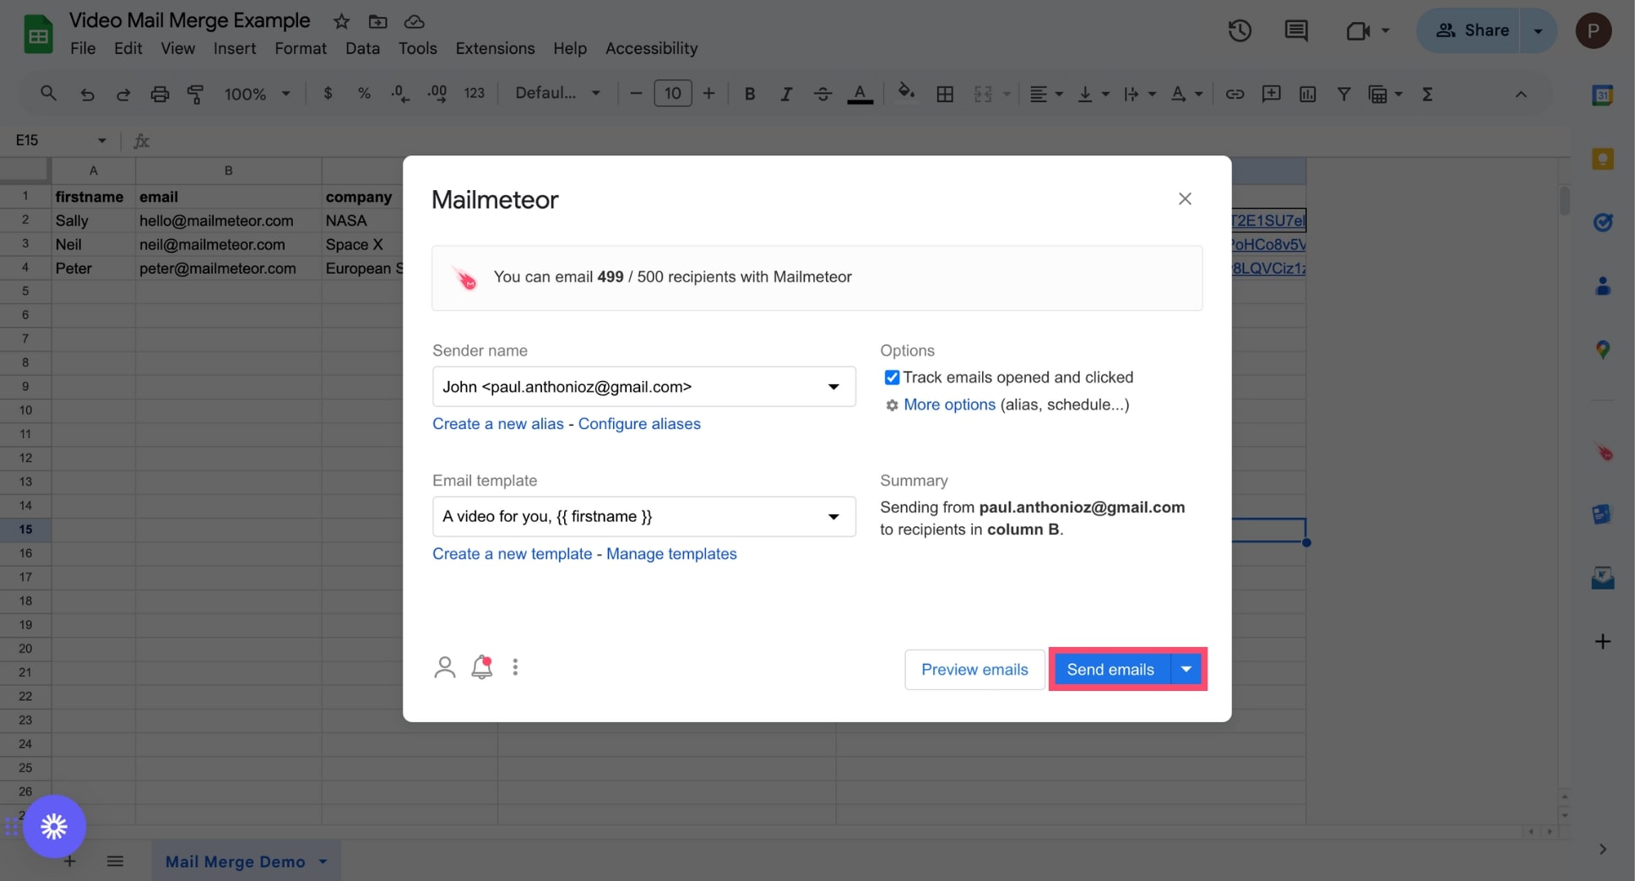The image size is (1639, 881).
Task: Open the Tasks side panel icon
Action: 1603,222
